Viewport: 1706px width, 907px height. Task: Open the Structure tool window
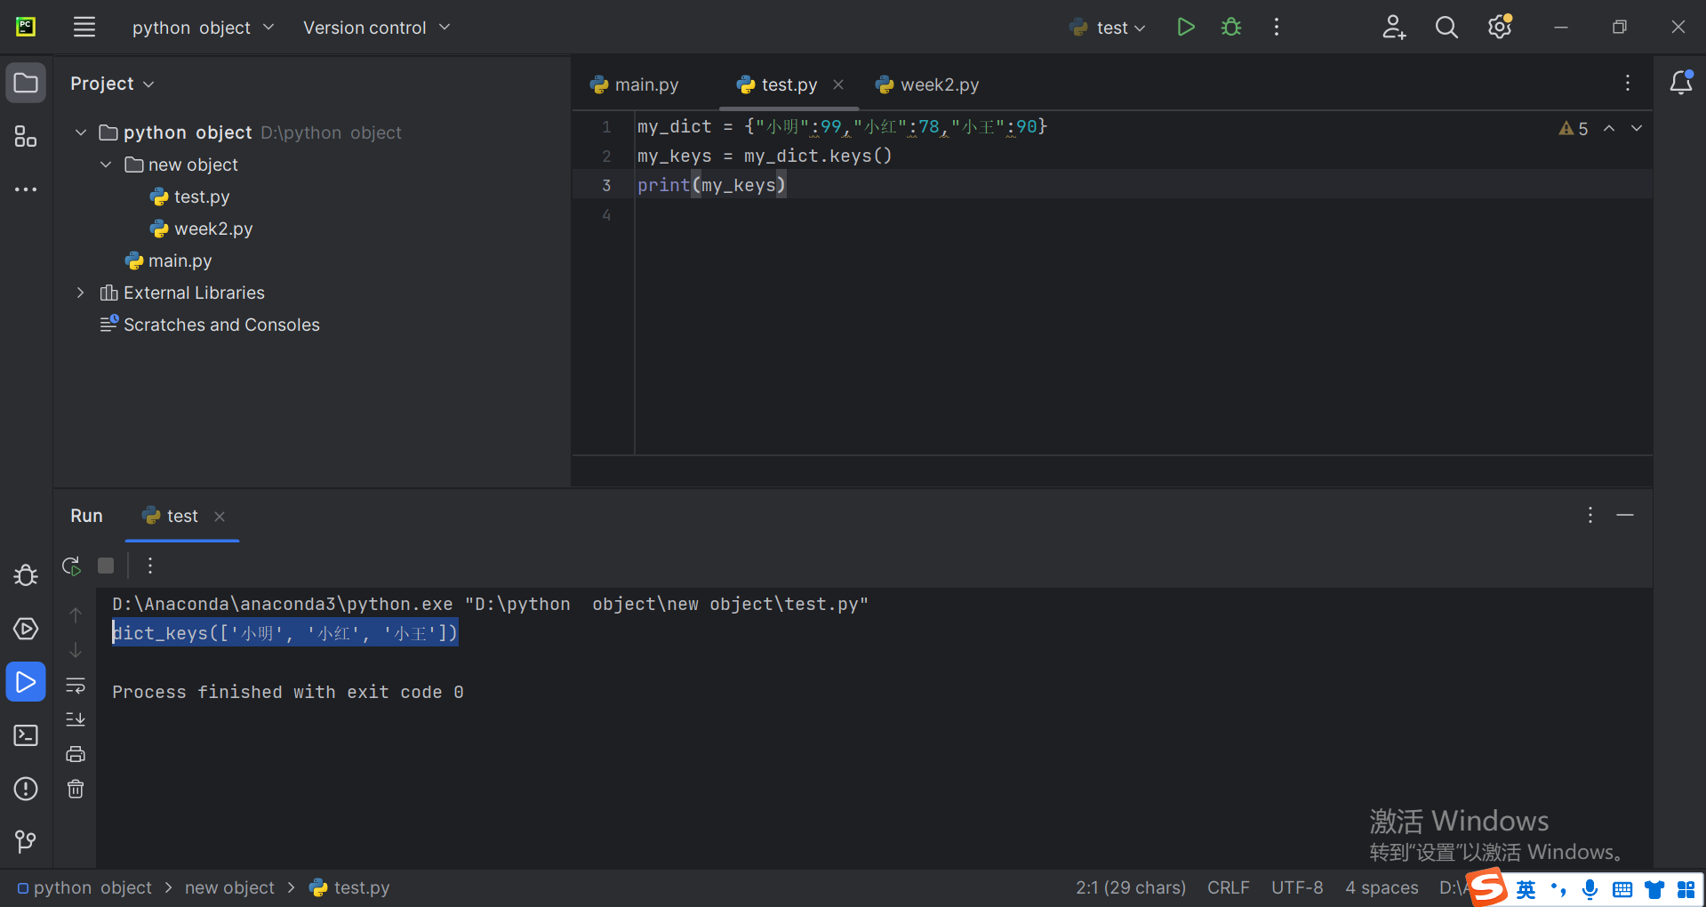[26, 136]
